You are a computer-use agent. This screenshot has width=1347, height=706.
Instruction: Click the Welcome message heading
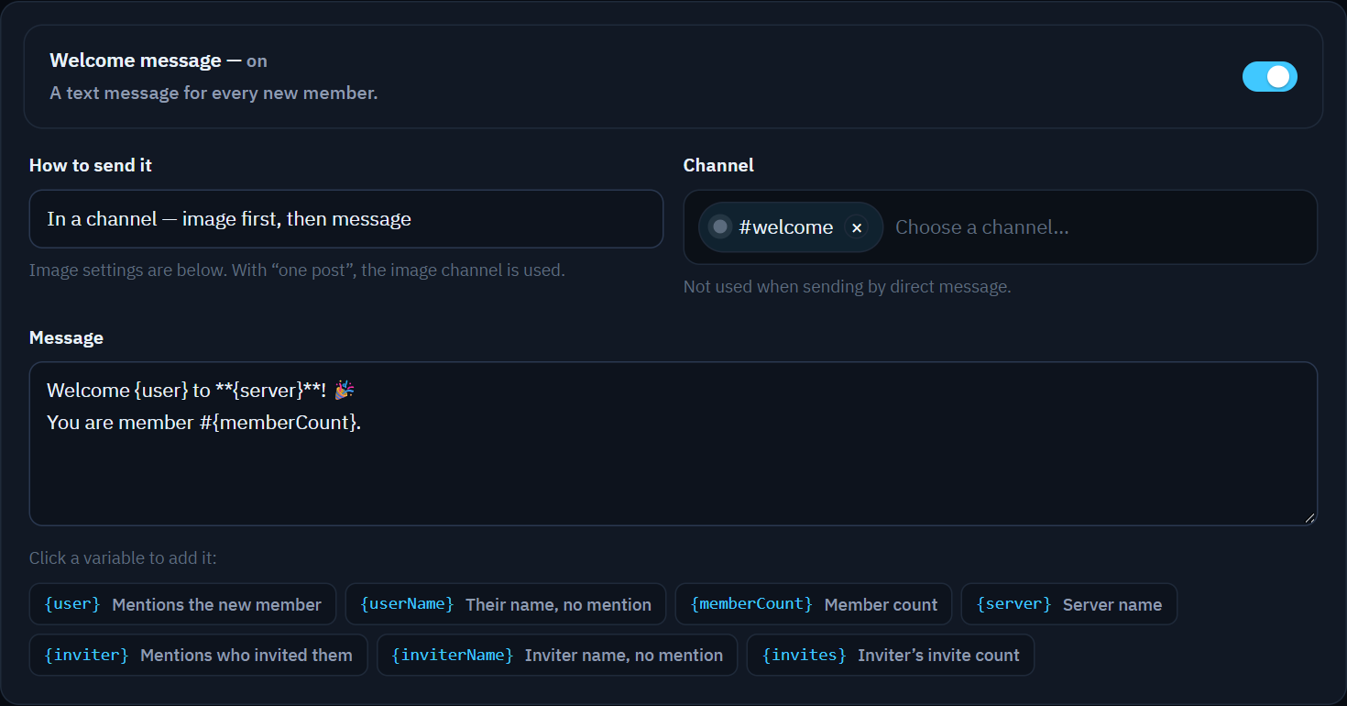pyautogui.click(x=159, y=61)
